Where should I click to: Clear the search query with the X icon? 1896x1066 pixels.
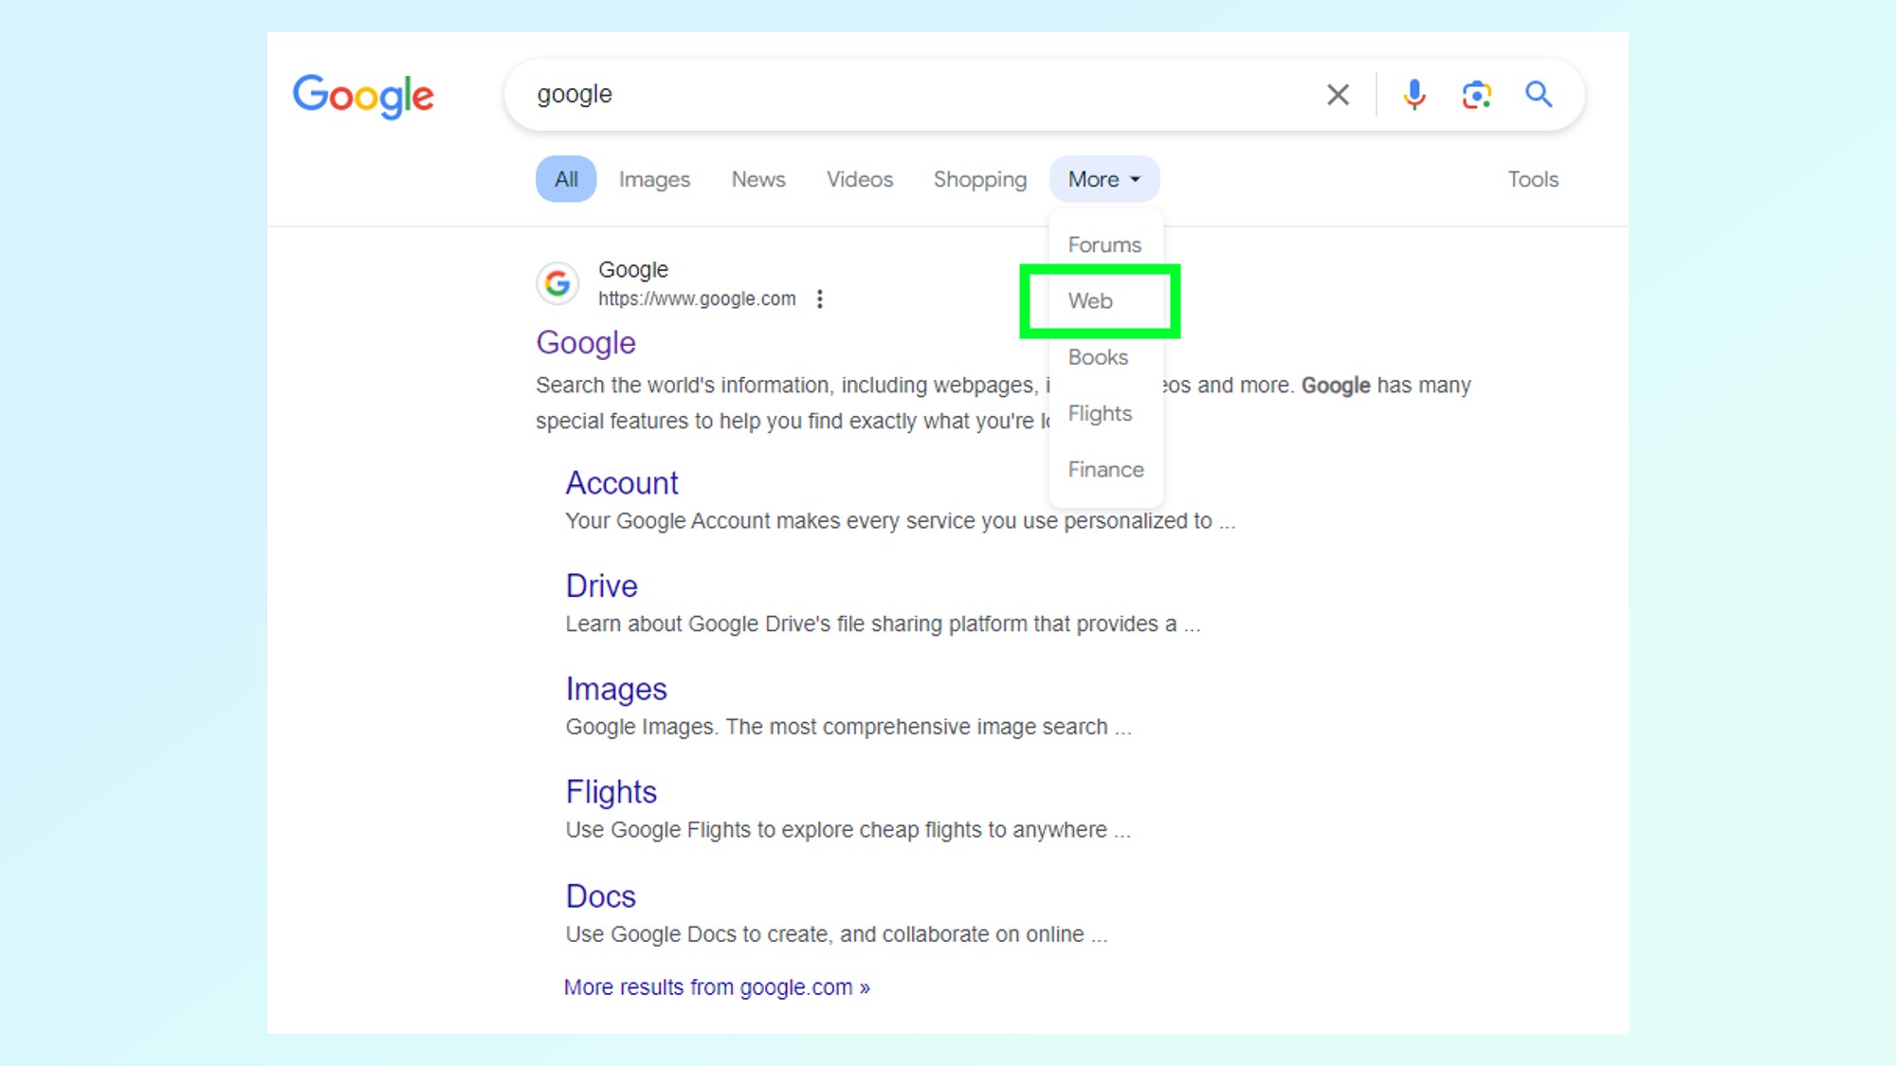(1338, 94)
